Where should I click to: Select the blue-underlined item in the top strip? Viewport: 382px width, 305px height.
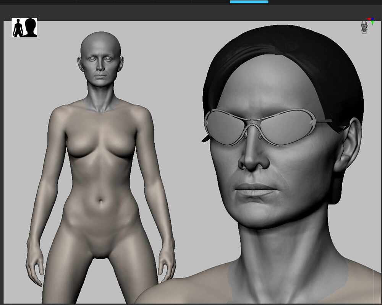click(x=249, y=2)
